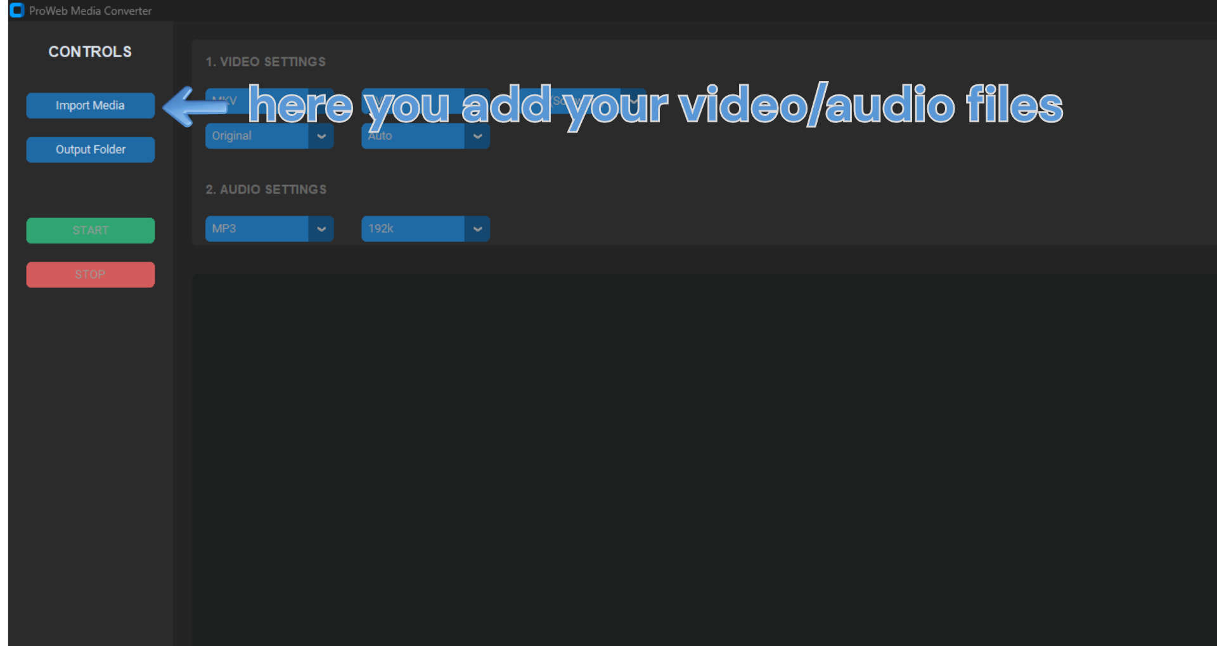Click the 2. AUDIO SETTINGS section header
1217x646 pixels.
(x=266, y=189)
